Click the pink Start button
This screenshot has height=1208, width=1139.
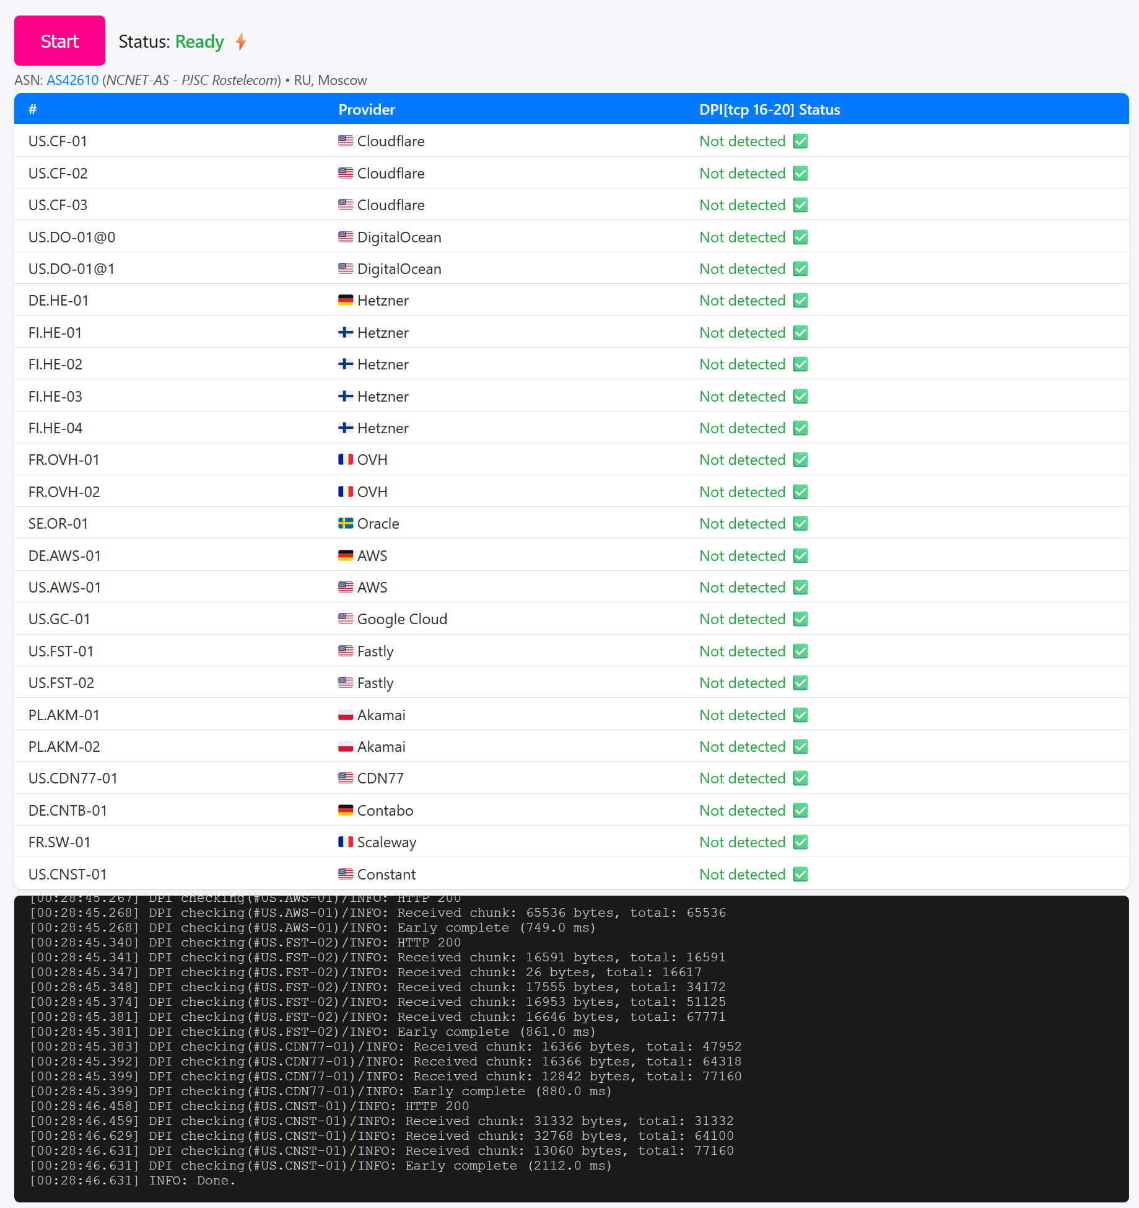(59, 41)
